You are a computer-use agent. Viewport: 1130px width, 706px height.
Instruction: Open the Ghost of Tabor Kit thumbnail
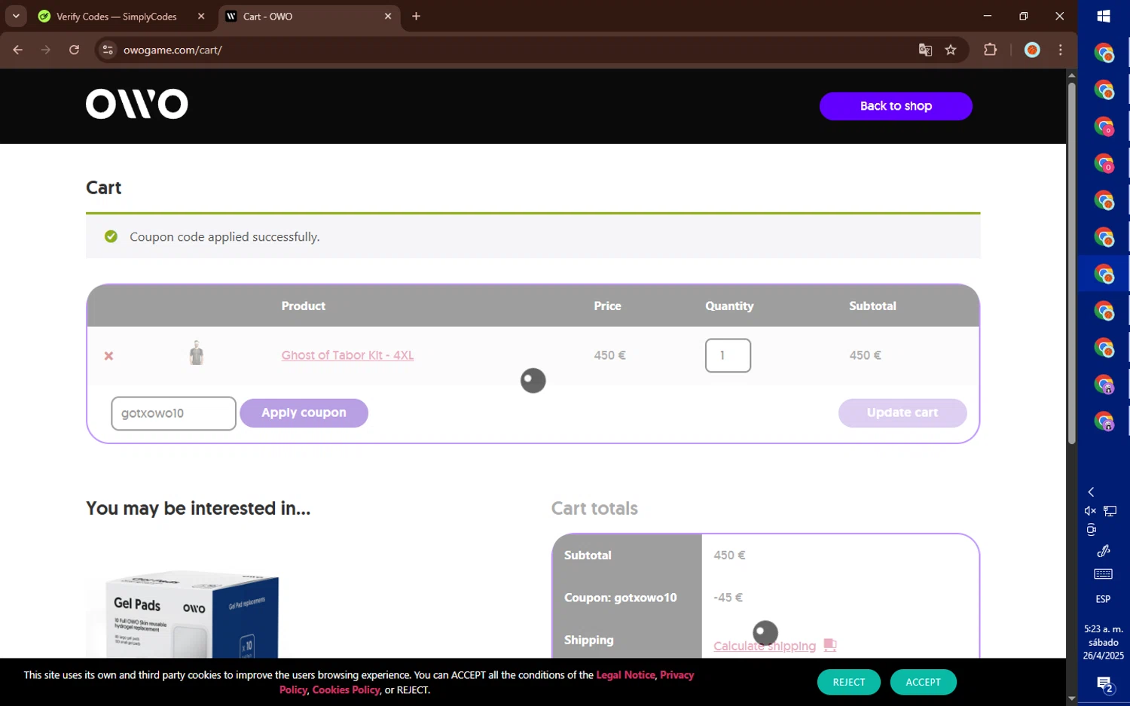[197, 353]
